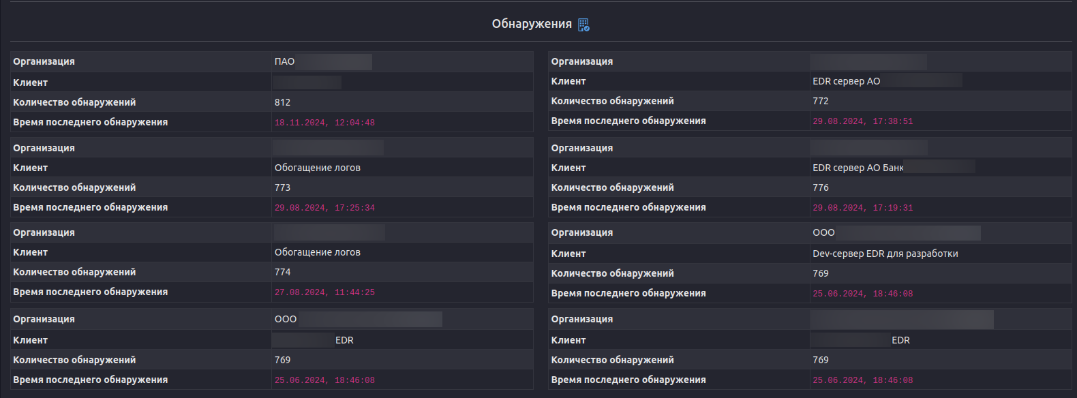Select Обогащение логов client with 773 detections
This screenshot has width=1077, height=398.
317,168
